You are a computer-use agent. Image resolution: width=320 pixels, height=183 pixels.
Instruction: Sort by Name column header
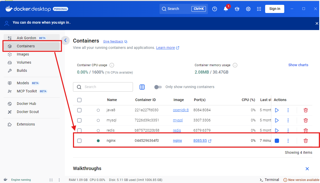(x=112, y=100)
